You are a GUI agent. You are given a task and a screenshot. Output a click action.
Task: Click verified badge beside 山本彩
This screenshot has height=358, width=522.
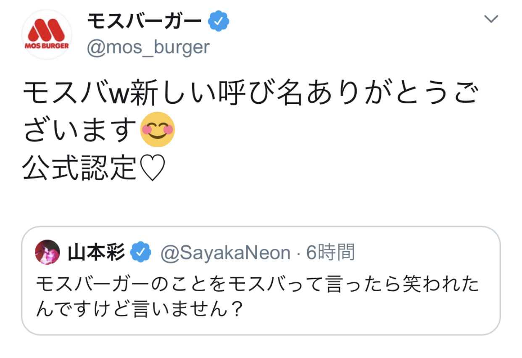coord(141,253)
